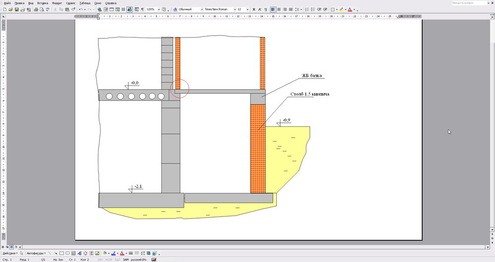Open the Таблица menu
495x262 pixels.
coord(85,3)
